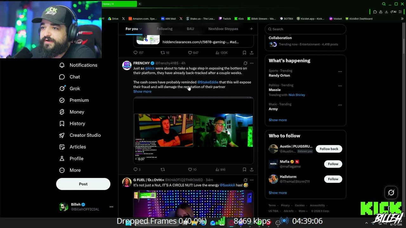The height and width of the screenshot is (228, 406).
Task: Open more options on FRENCHY's post
Action: coord(252,63)
